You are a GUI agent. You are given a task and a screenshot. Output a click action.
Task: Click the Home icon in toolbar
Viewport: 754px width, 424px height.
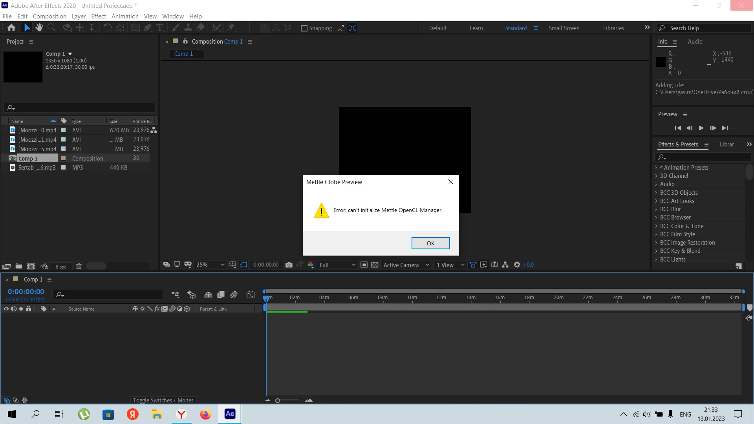coord(11,28)
